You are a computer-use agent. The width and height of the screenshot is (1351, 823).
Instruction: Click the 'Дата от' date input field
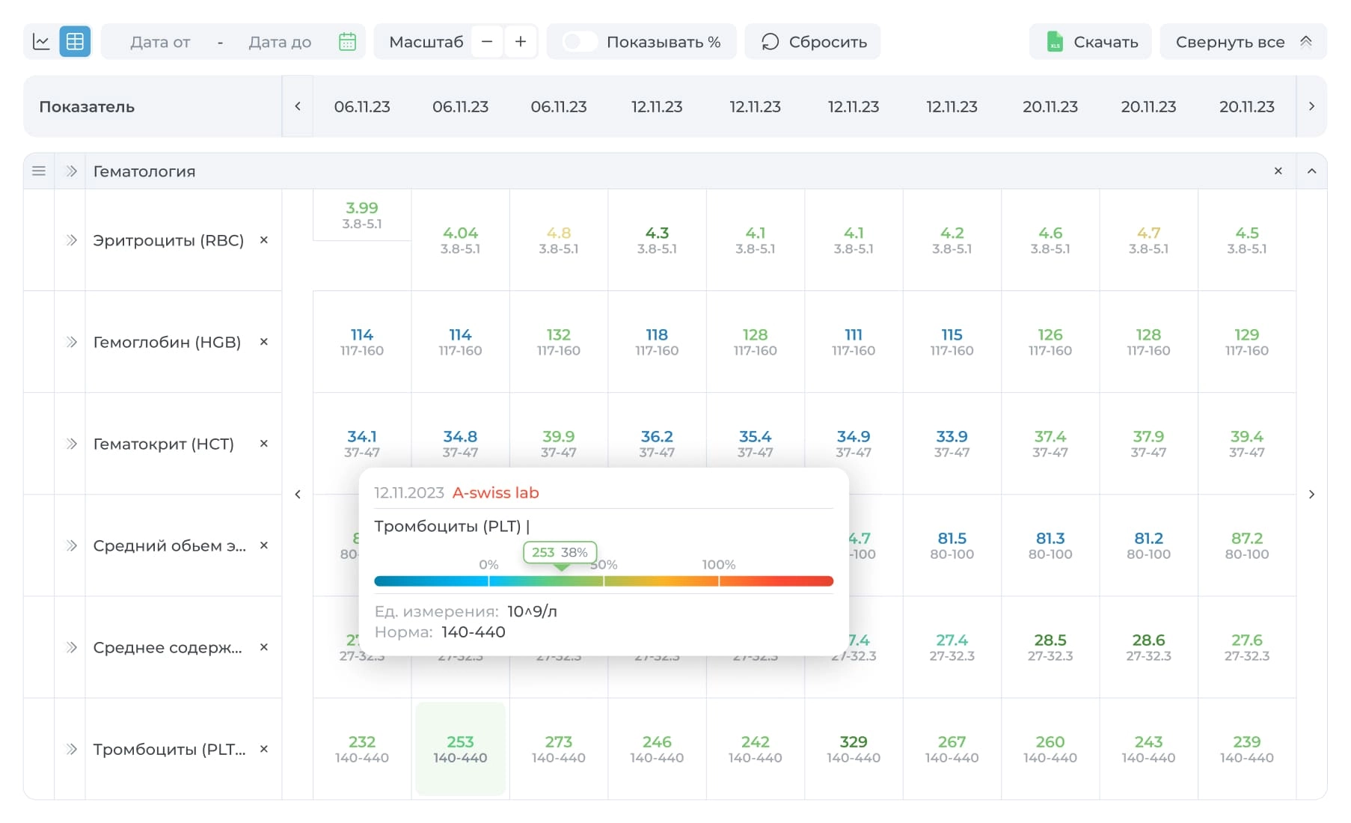pos(160,42)
